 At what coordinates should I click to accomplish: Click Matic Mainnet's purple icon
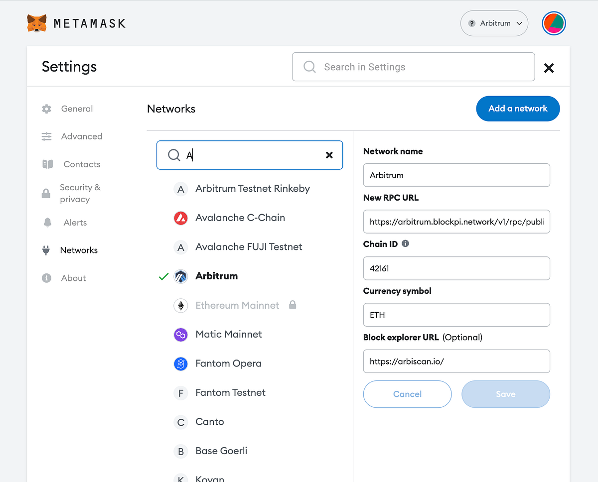(x=180, y=334)
